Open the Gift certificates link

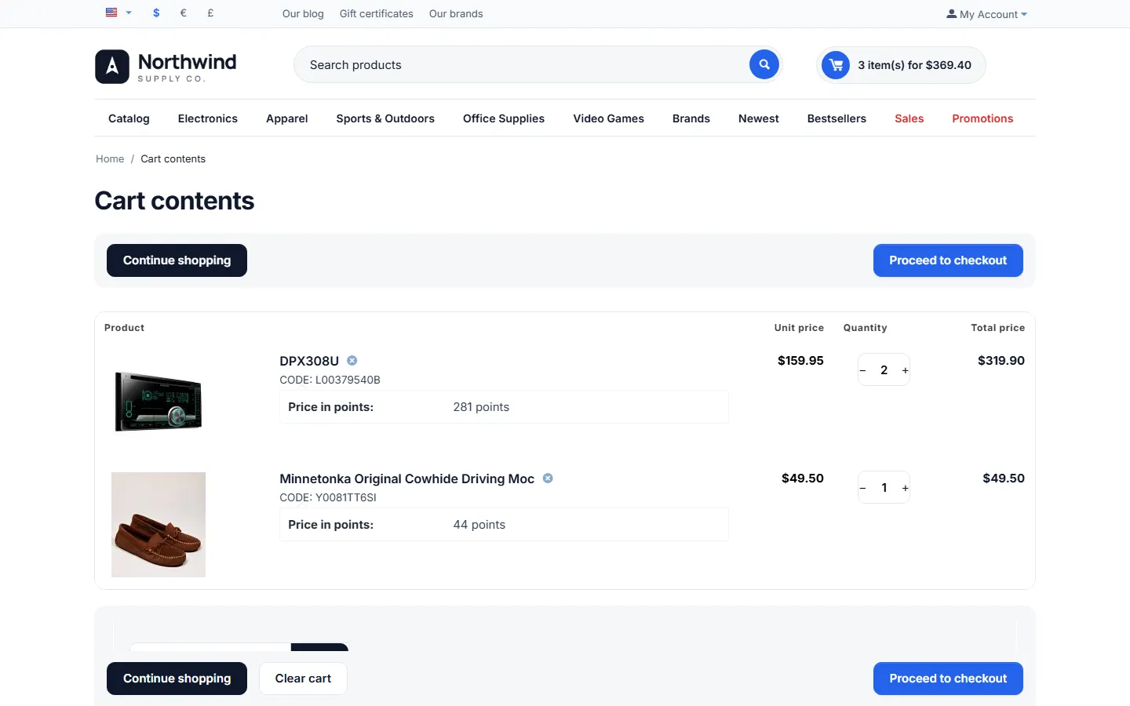tap(377, 14)
